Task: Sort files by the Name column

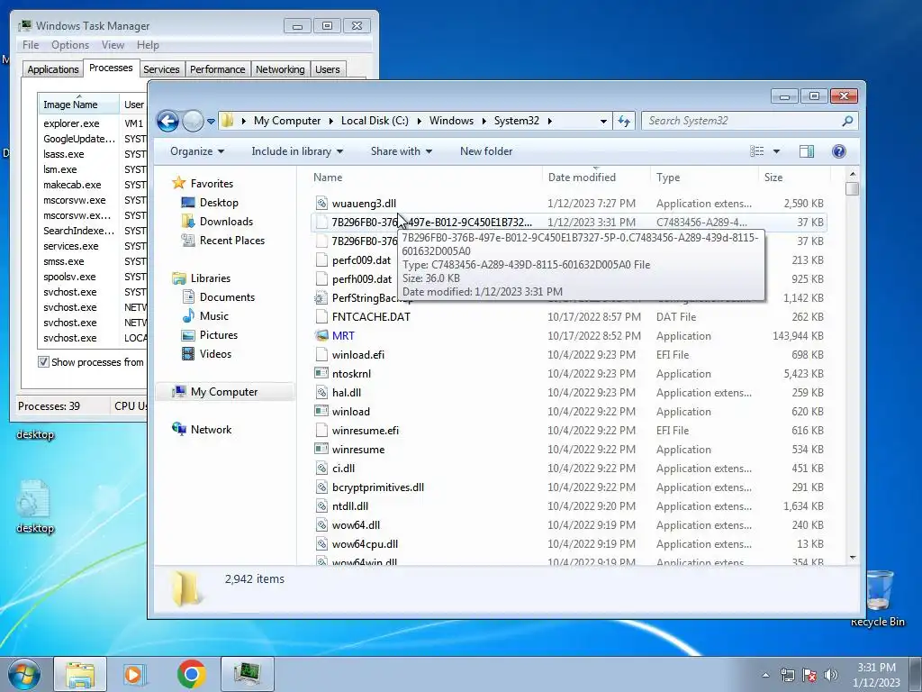Action: coord(425,178)
